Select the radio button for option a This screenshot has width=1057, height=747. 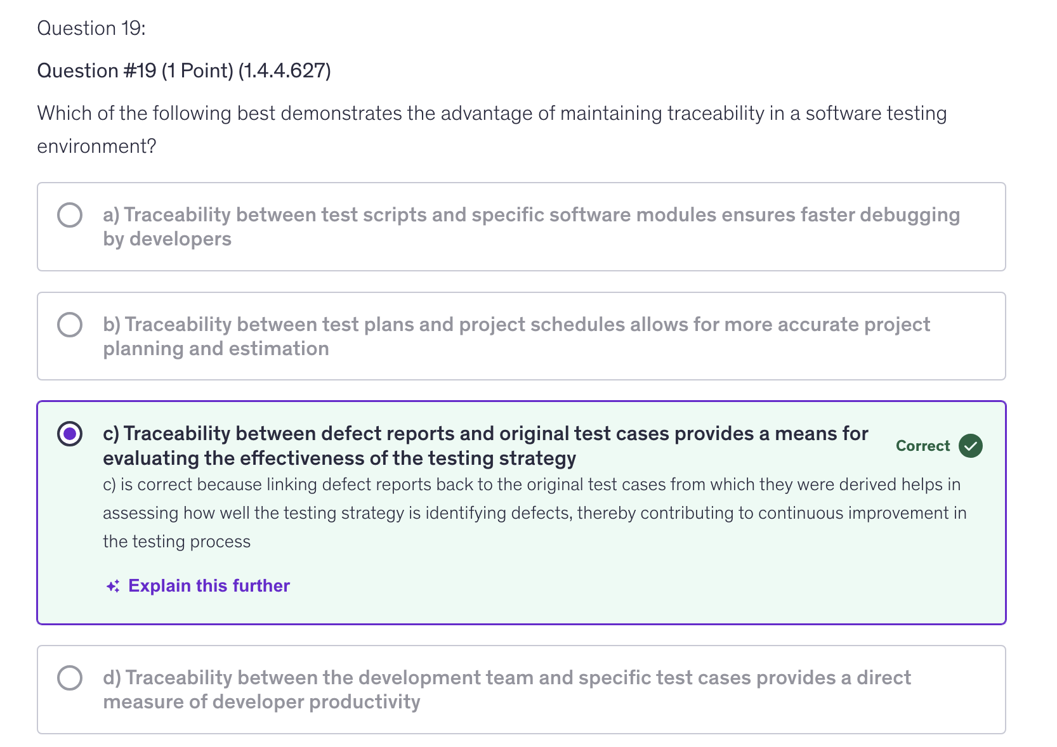(70, 215)
